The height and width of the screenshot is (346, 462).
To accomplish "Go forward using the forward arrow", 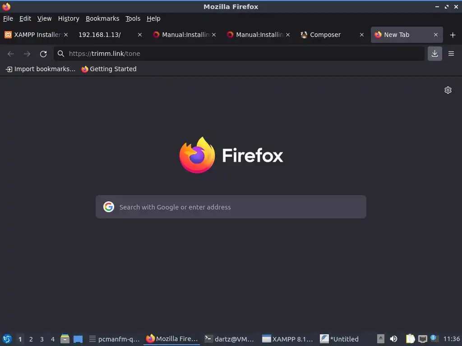I will click(x=27, y=54).
